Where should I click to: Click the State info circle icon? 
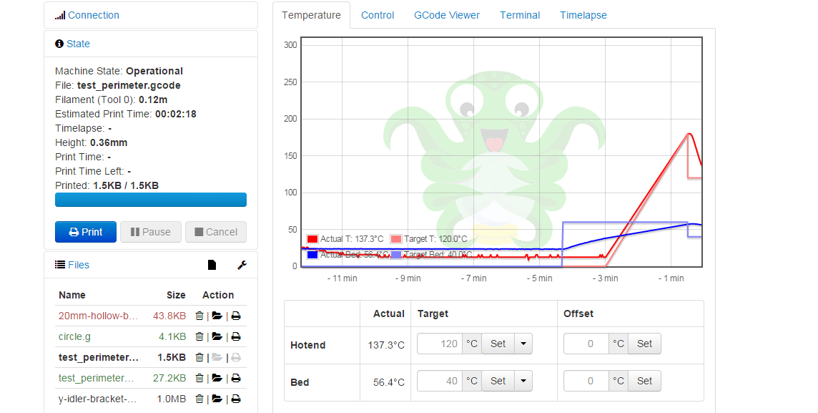tap(59, 44)
